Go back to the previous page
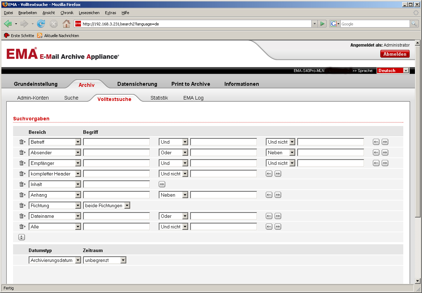 pyautogui.click(x=8, y=24)
